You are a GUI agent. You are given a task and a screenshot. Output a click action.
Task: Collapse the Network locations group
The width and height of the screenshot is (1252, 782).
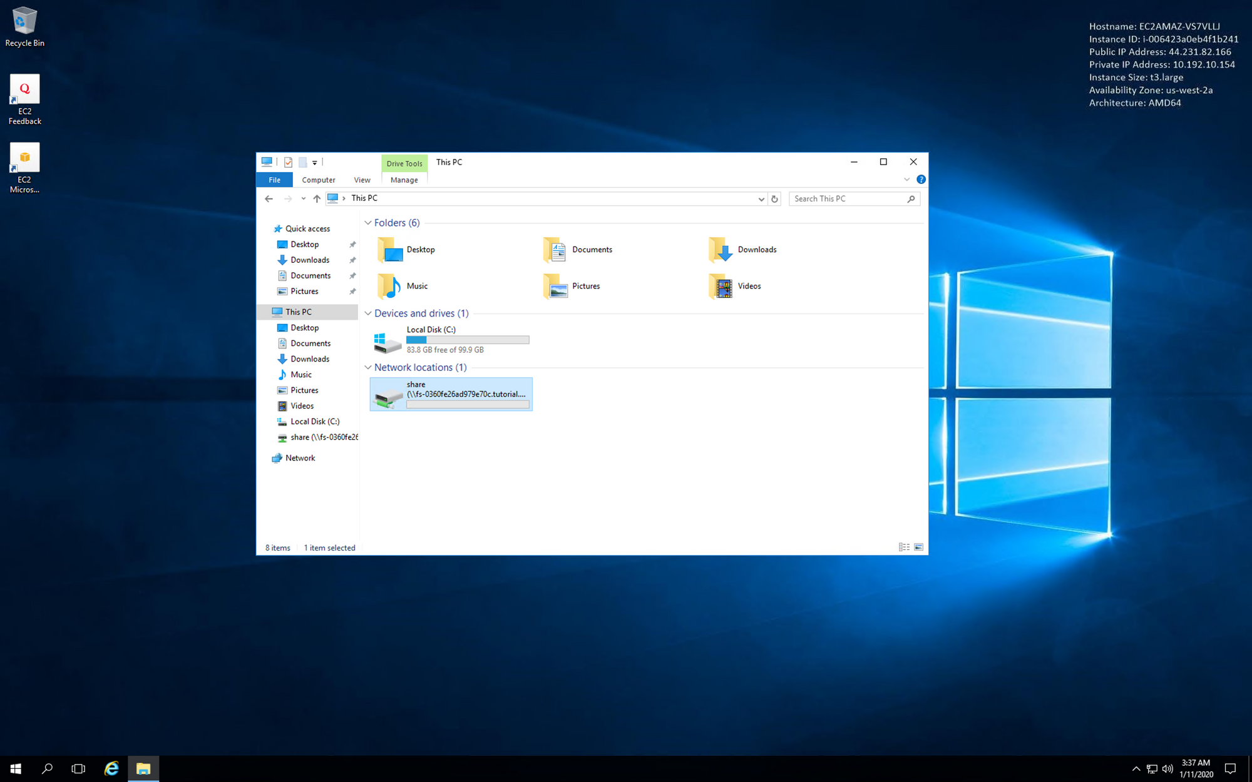[x=368, y=368]
